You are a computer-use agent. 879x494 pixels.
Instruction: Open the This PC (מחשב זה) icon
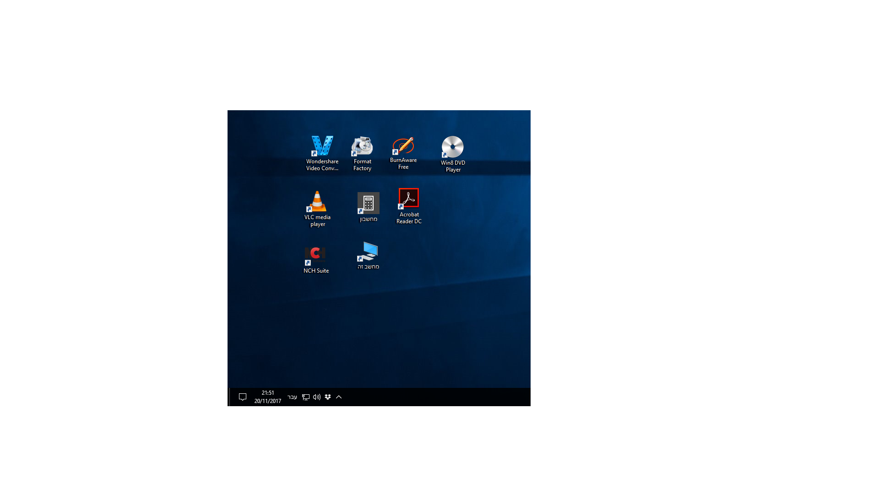368,252
